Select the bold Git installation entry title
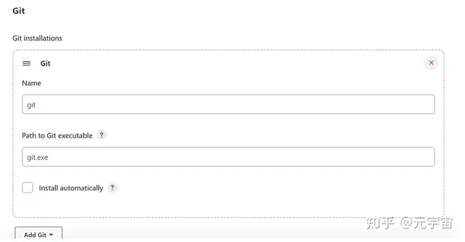The image size is (465, 242). tap(45, 63)
